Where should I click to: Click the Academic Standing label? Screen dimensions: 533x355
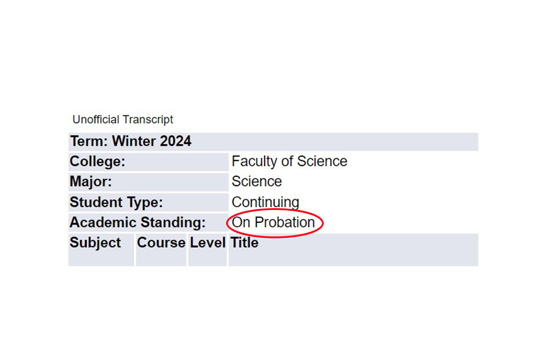tap(138, 222)
